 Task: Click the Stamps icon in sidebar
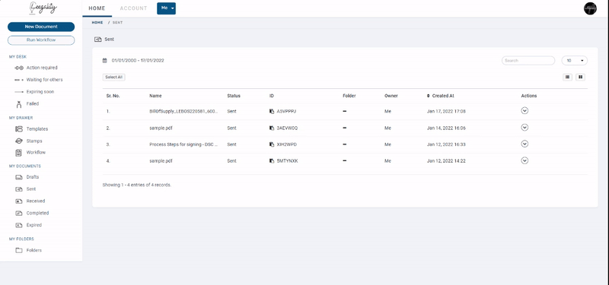click(19, 141)
